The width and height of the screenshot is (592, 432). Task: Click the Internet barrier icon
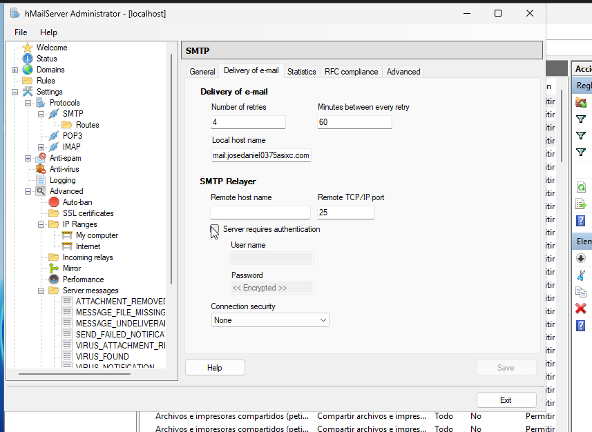pos(67,246)
